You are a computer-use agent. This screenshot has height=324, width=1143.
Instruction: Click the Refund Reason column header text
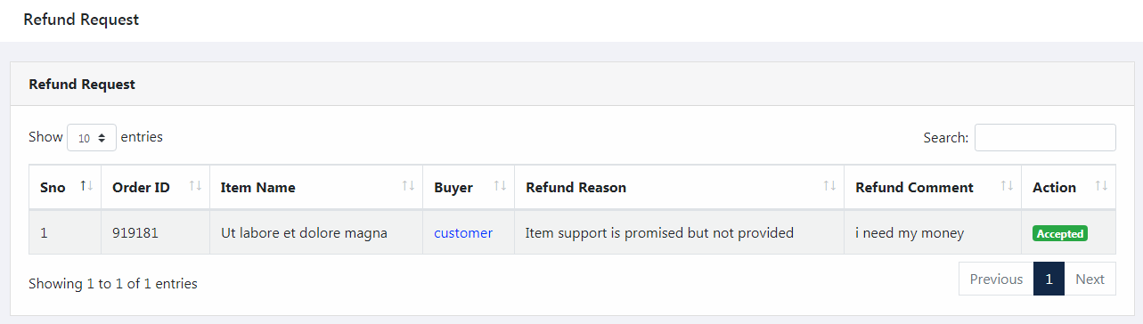click(x=576, y=188)
